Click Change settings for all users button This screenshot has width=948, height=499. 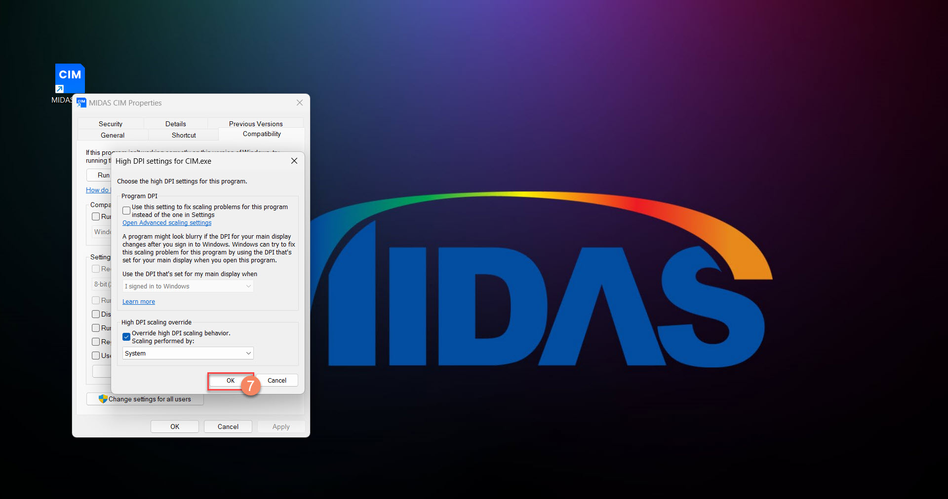[x=145, y=399]
